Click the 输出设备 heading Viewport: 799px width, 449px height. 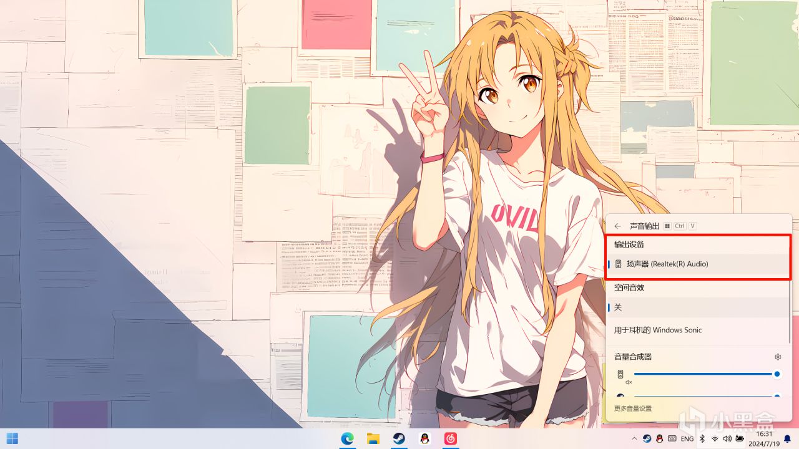pos(629,244)
